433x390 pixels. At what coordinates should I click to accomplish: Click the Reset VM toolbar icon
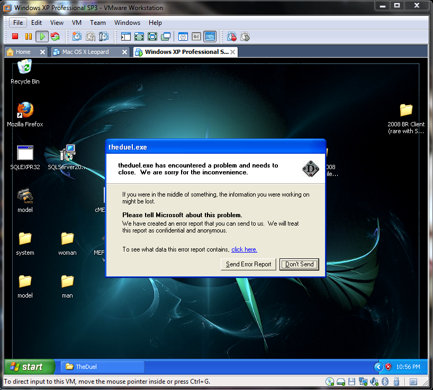[55, 36]
